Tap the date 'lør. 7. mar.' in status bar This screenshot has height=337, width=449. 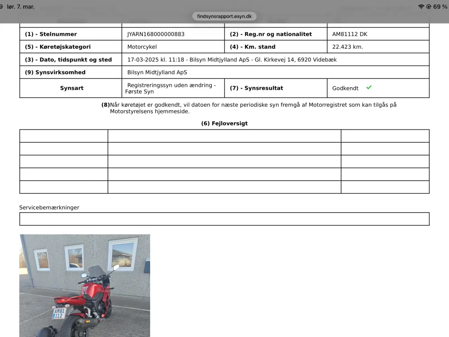pos(21,7)
